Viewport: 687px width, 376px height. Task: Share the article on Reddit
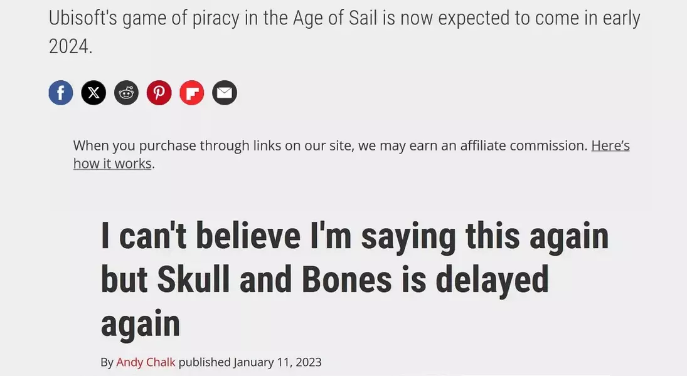click(126, 93)
